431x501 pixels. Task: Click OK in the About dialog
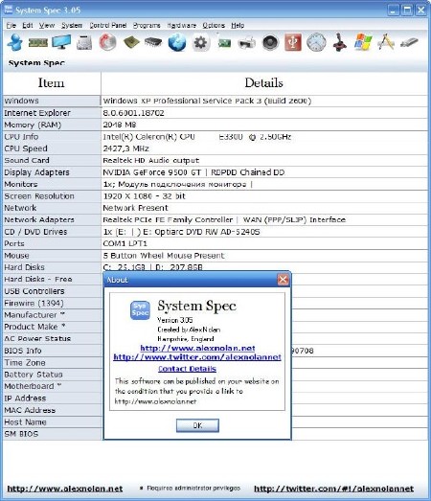[x=197, y=425]
